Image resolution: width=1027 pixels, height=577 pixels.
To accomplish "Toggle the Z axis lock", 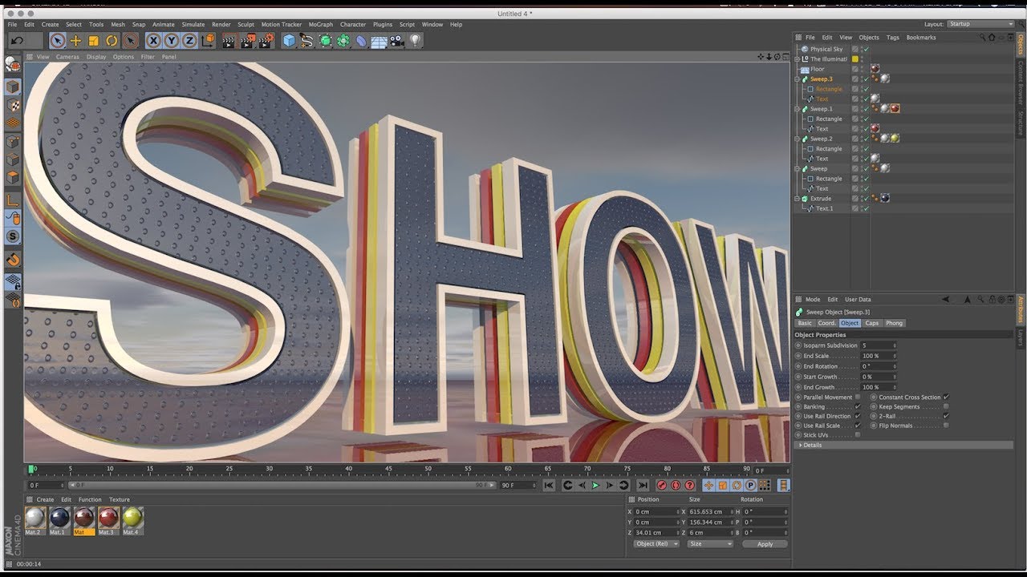I will pyautogui.click(x=189, y=41).
